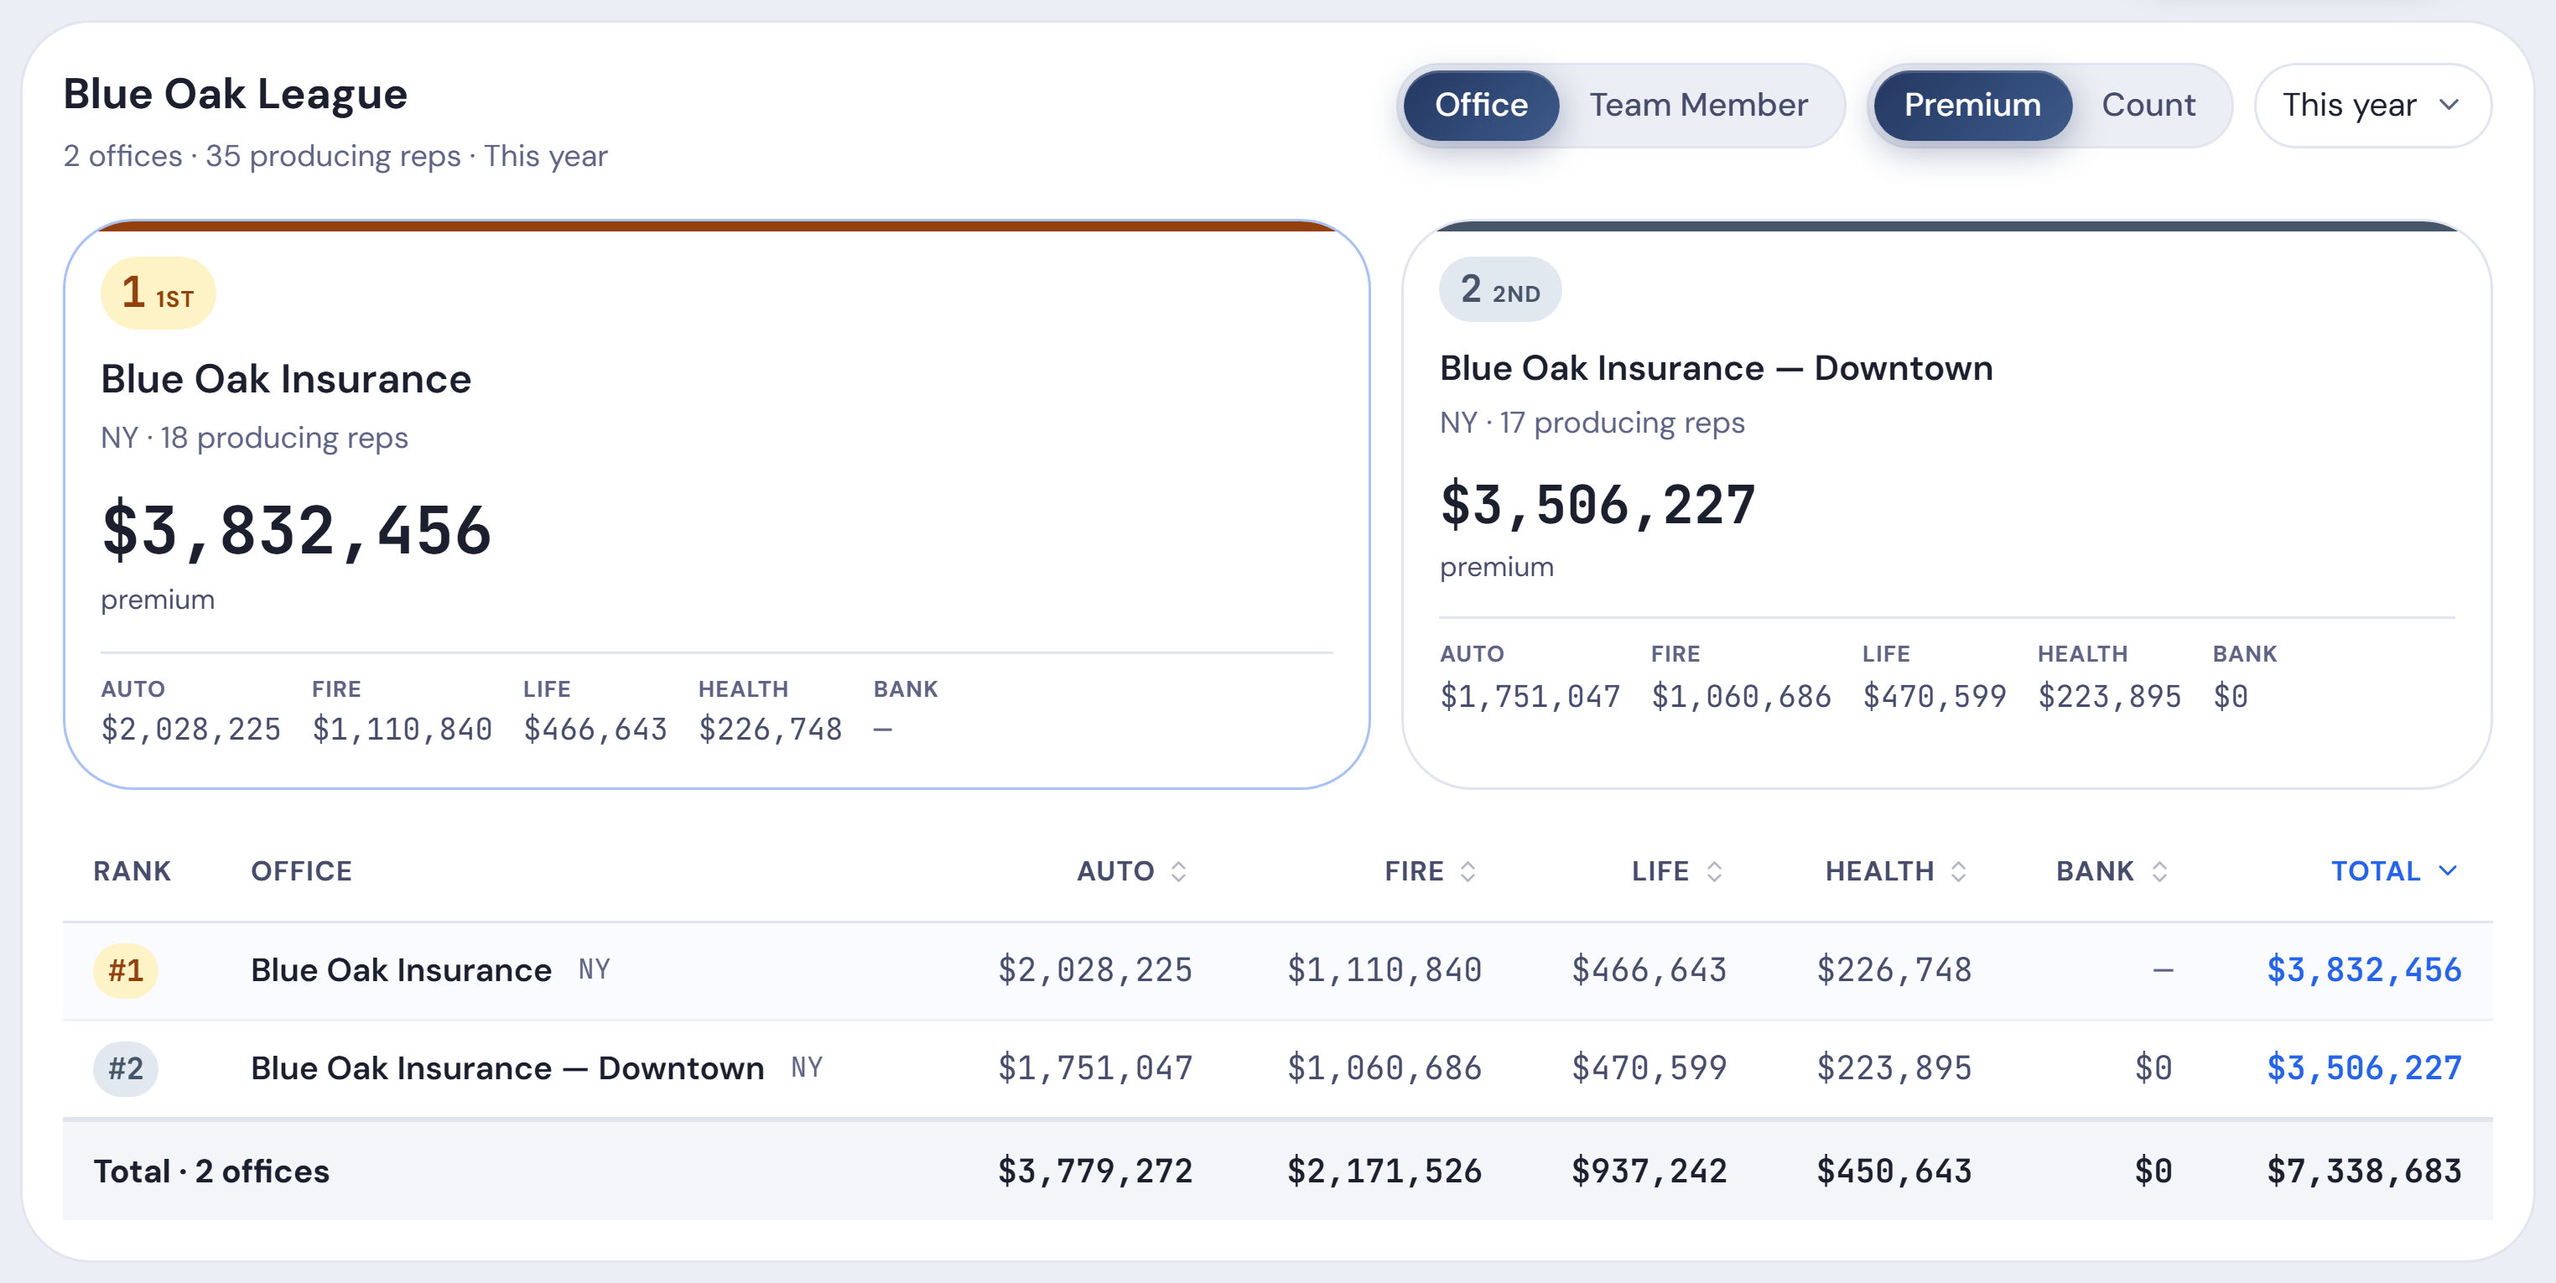Open the Blue Oak Insurance — Downtown card
Viewport: 2556px width, 1283px height.
pos(1946,505)
